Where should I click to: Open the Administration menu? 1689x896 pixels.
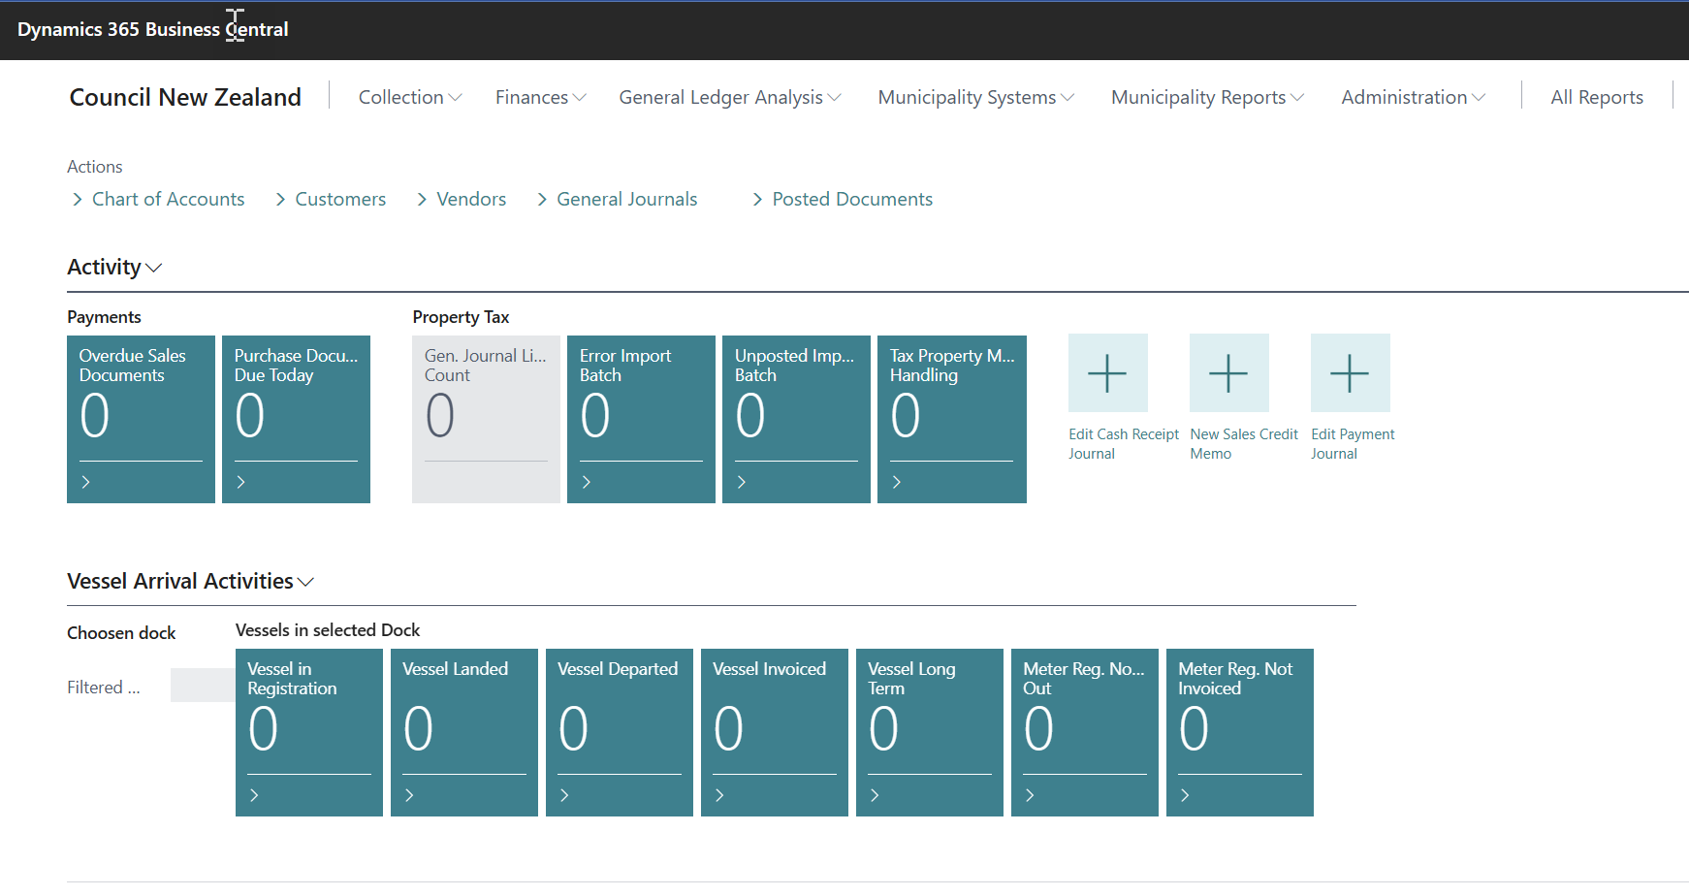(1413, 97)
